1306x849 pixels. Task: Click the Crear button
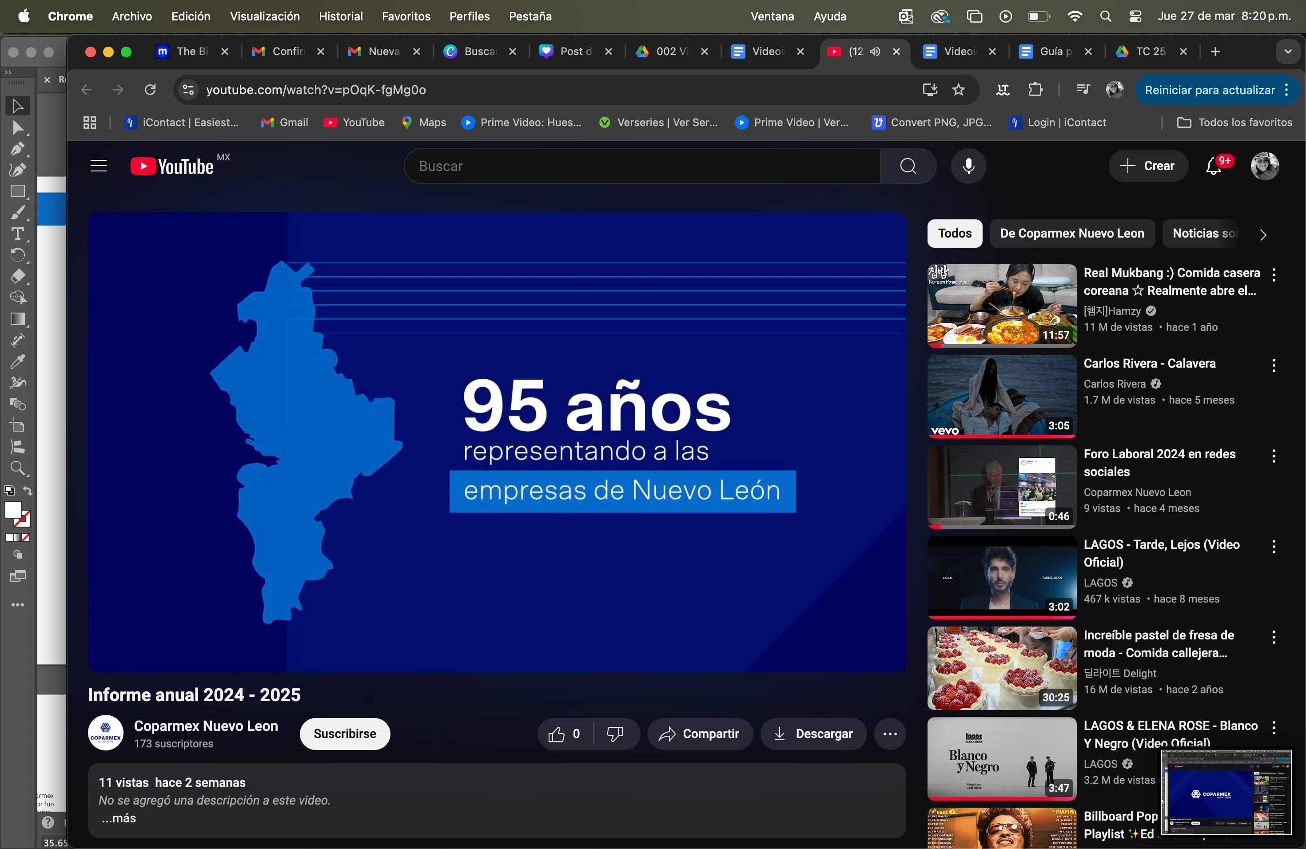(1148, 166)
